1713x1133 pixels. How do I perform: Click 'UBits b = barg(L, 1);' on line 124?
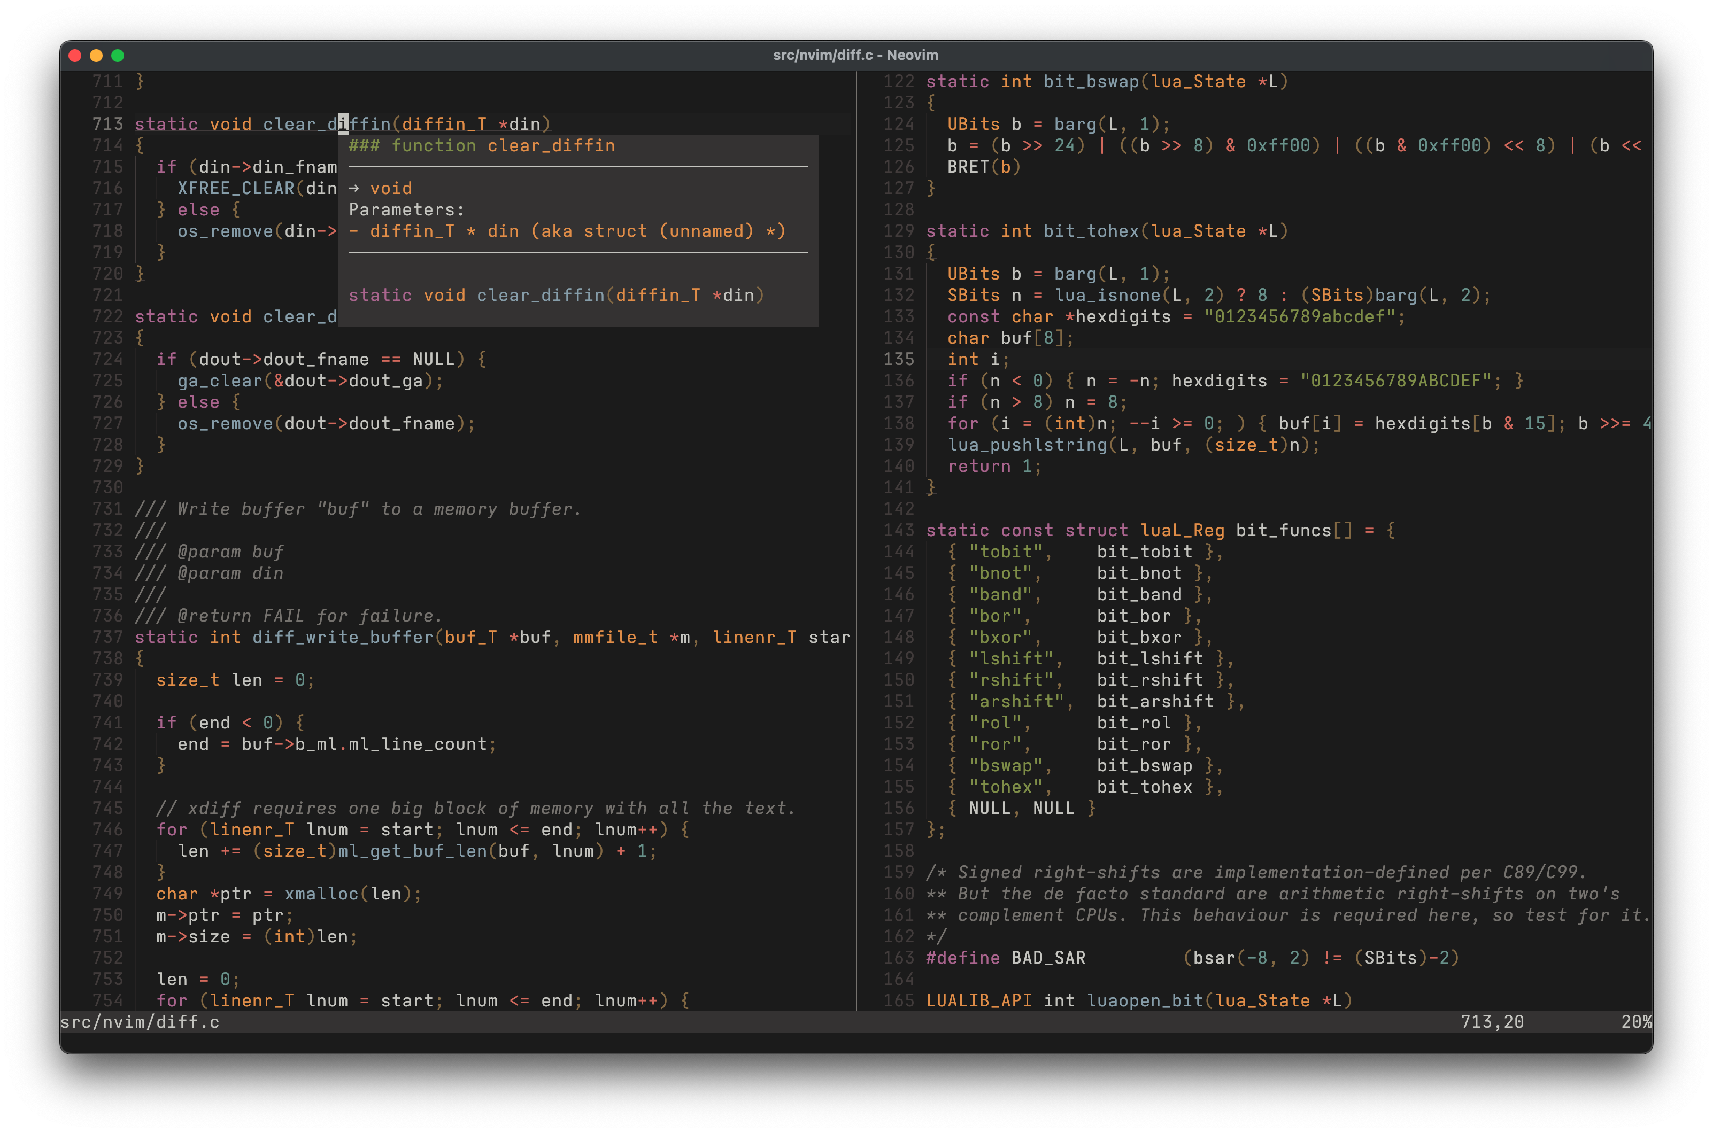[1059, 125]
